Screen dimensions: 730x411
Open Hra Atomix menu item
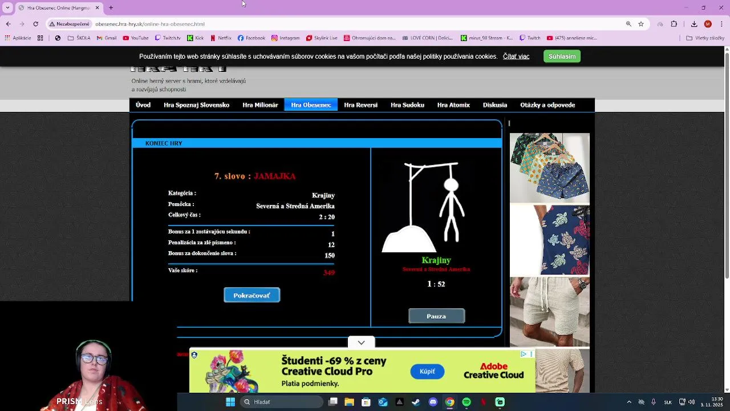[x=453, y=105]
